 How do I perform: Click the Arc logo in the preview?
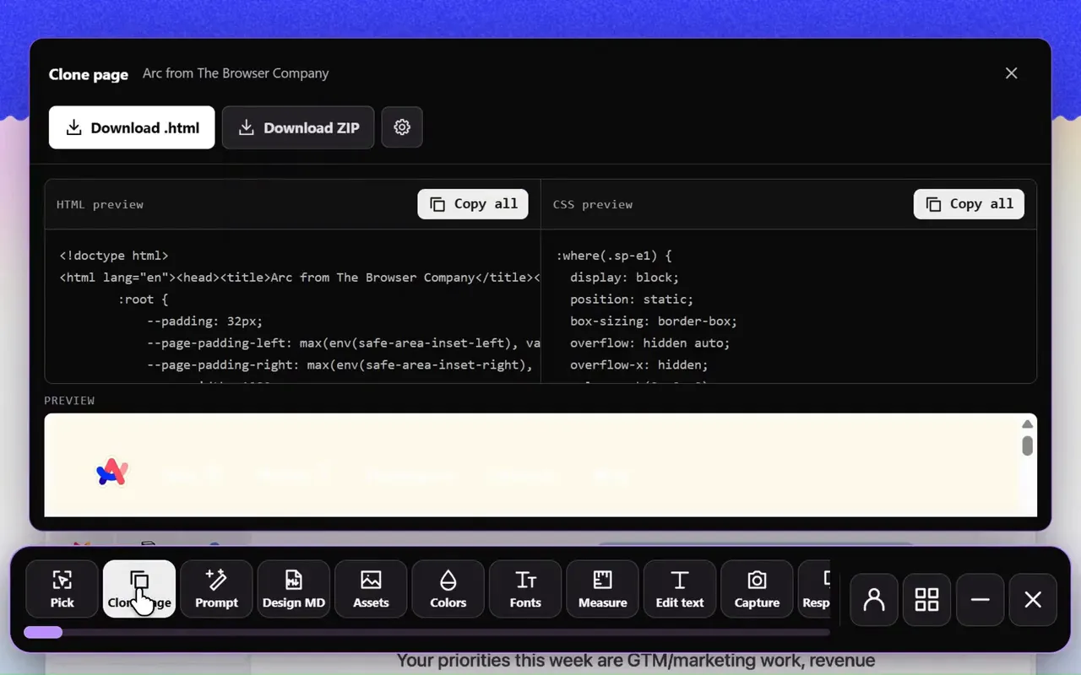(111, 472)
